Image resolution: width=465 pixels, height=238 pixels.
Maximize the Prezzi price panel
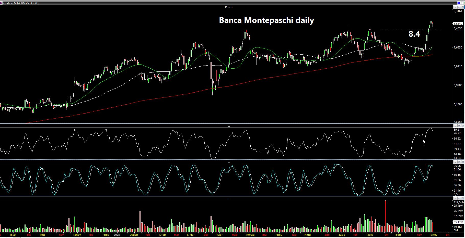[x=459, y=7]
